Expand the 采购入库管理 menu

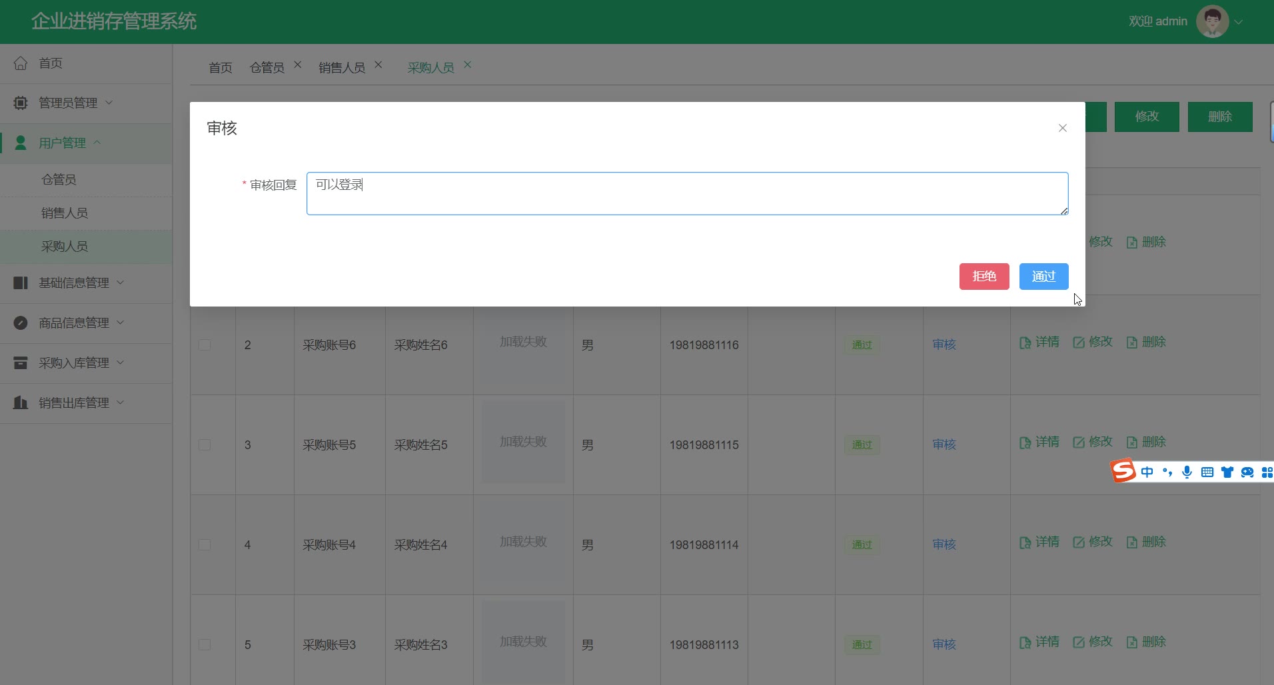(x=73, y=363)
